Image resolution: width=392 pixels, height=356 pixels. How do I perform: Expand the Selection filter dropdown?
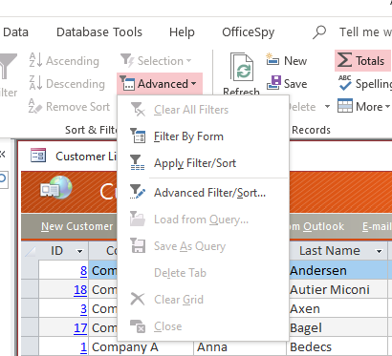[156, 60]
